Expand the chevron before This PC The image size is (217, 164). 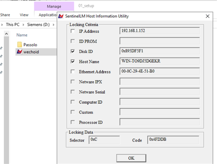click(x=2, y=25)
